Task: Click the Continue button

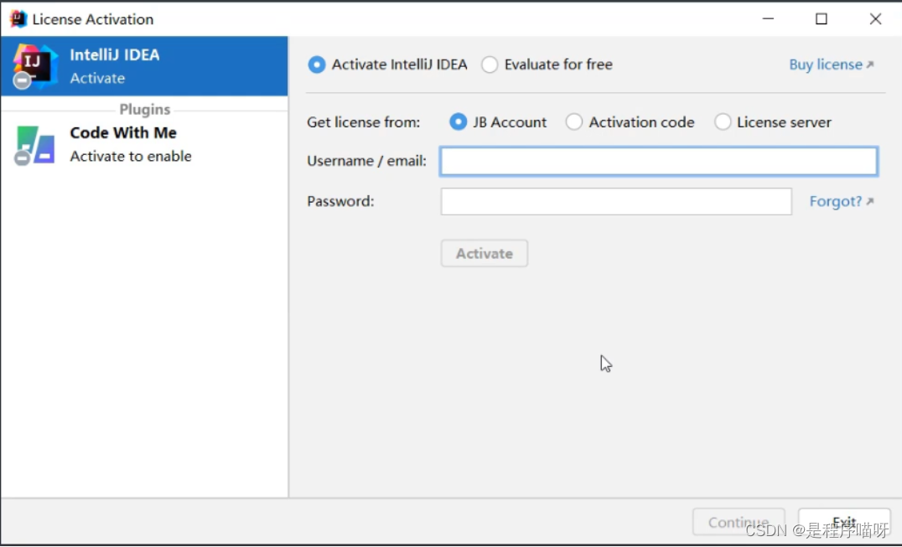Action: point(739,522)
